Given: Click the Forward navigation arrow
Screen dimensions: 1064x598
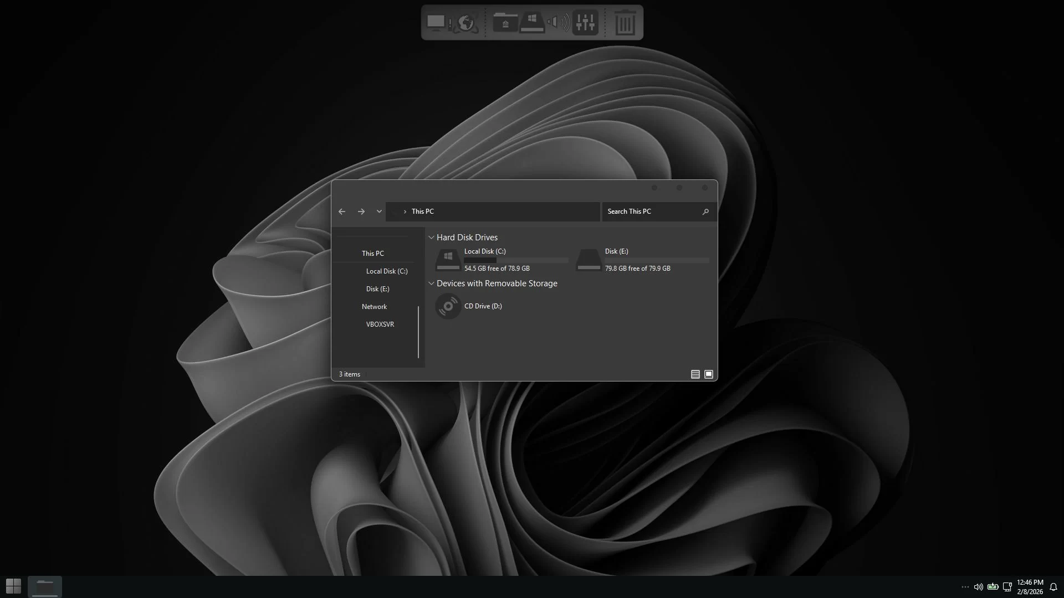Looking at the screenshot, I should (361, 212).
